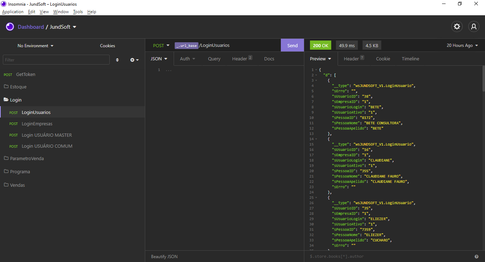The image size is (485, 262).
Task: Open the Cookies manager
Action: (108, 46)
